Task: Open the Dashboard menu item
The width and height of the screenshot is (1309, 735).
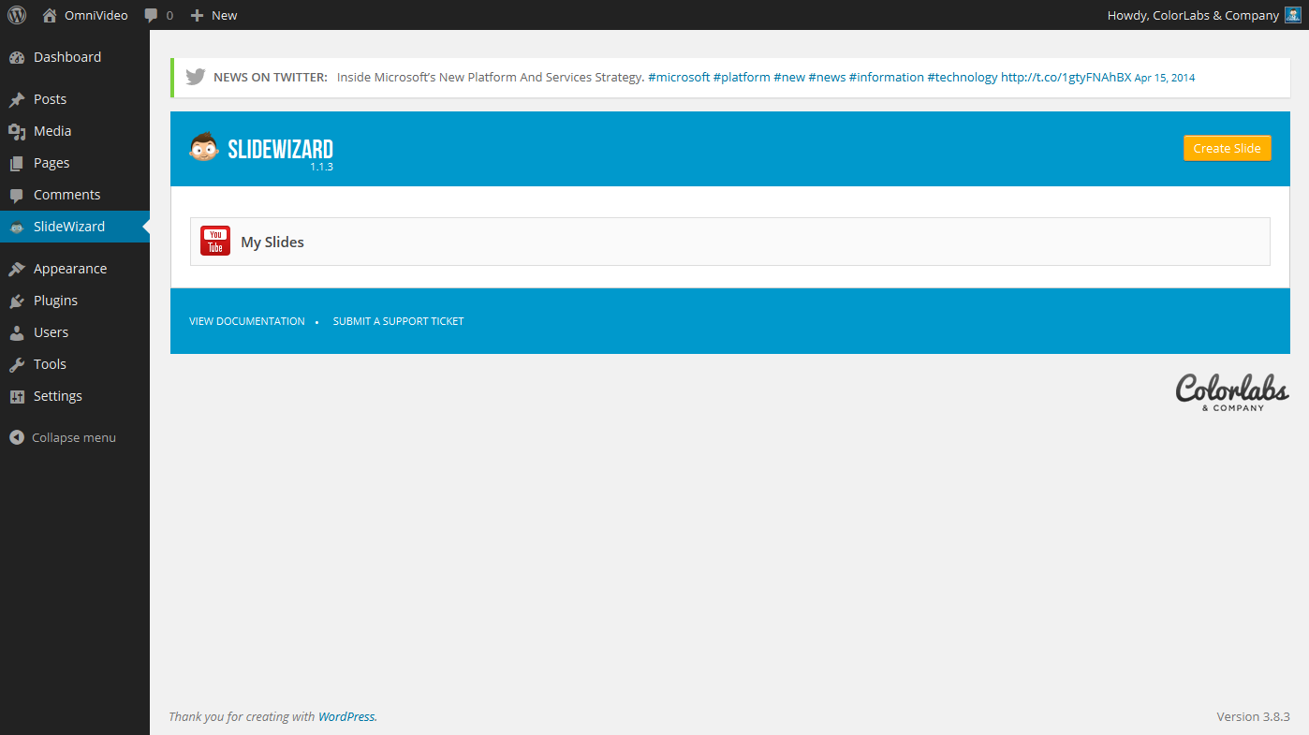Action: click(67, 57)
